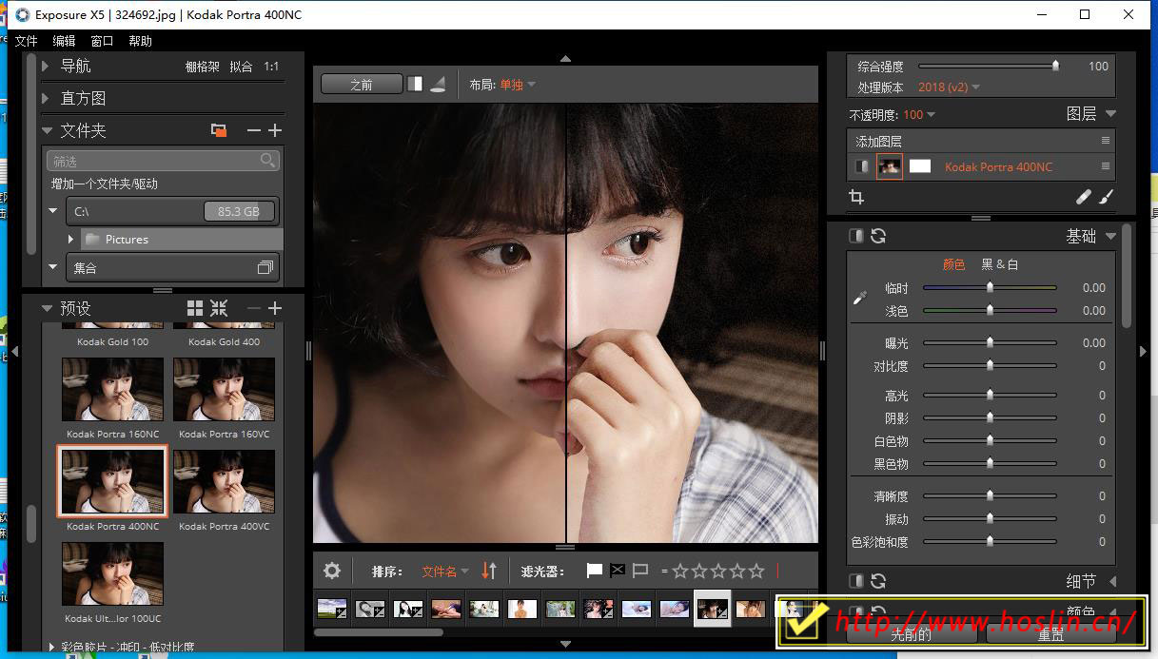Select the brush tool in layers panel
This screenshot has width=1158, height=659.
click(x=1106, y=197)
